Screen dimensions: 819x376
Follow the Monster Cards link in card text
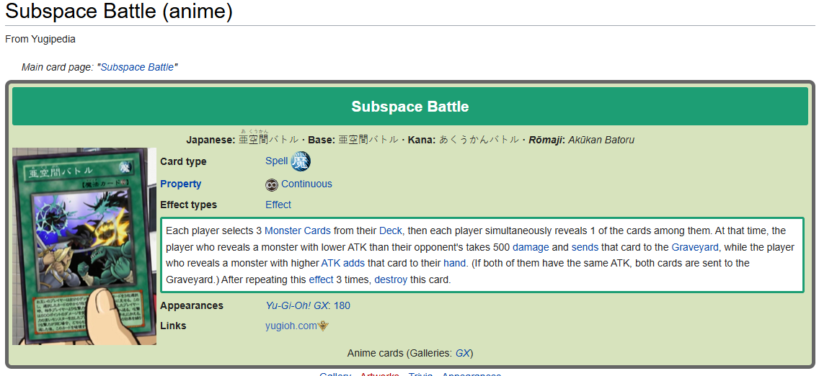[298, 230]
